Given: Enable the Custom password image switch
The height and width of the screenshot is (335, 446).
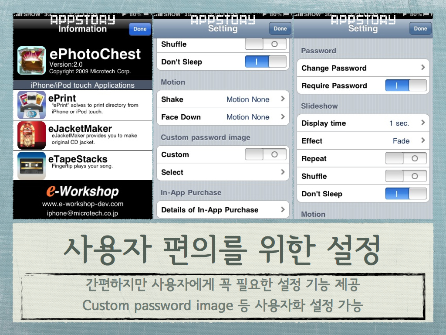Looking at the screenshot, I should 266,154.
